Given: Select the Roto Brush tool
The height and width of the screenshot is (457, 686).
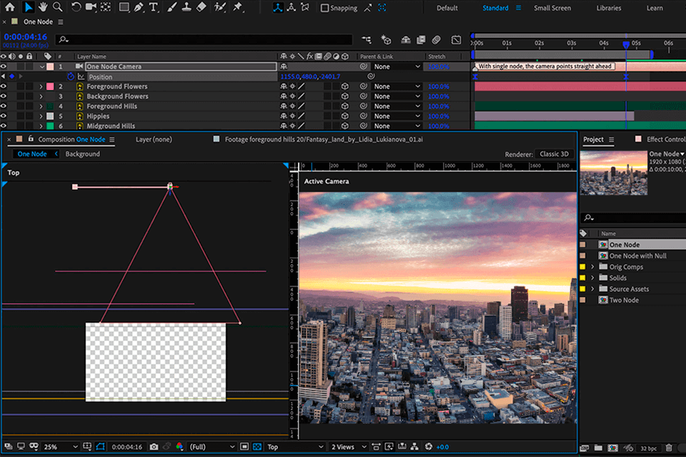Looking at the screenshot, I should [220, 7].
